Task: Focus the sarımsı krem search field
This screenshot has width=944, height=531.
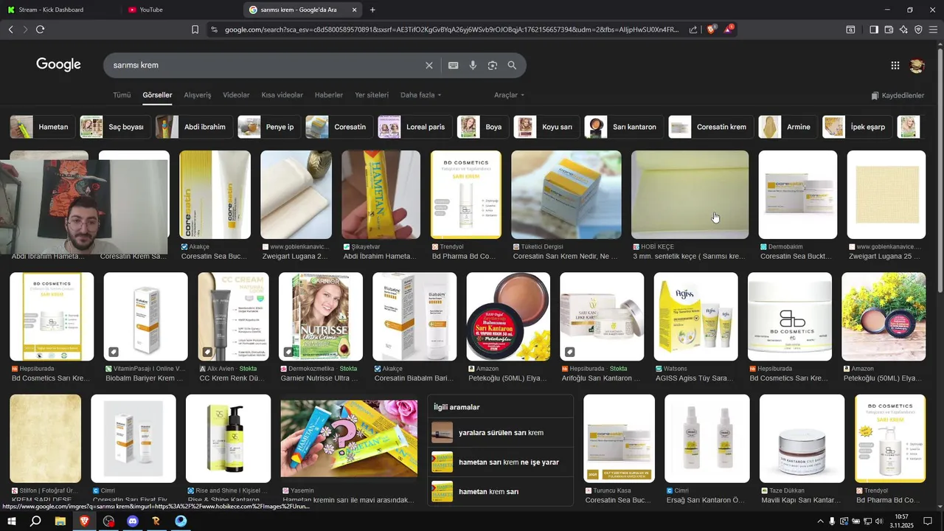Action: [265, 66]
